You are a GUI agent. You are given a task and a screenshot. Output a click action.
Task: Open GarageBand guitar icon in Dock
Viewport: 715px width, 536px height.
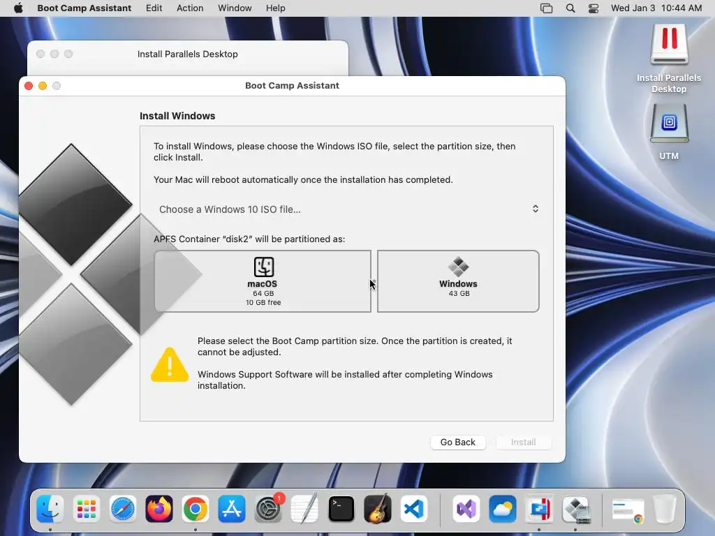click(x=378, y=509)
